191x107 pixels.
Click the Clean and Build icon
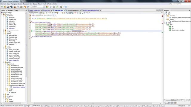(x=54, y=7)
